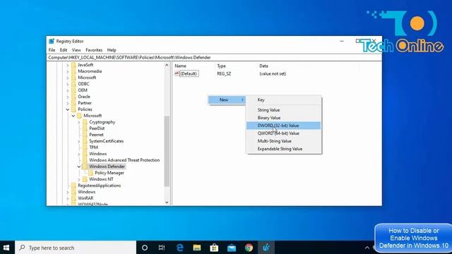Show hidden system tray icons
Viewport: 452px width, 254px height.
pyautogui.click(x=367, y=248)
